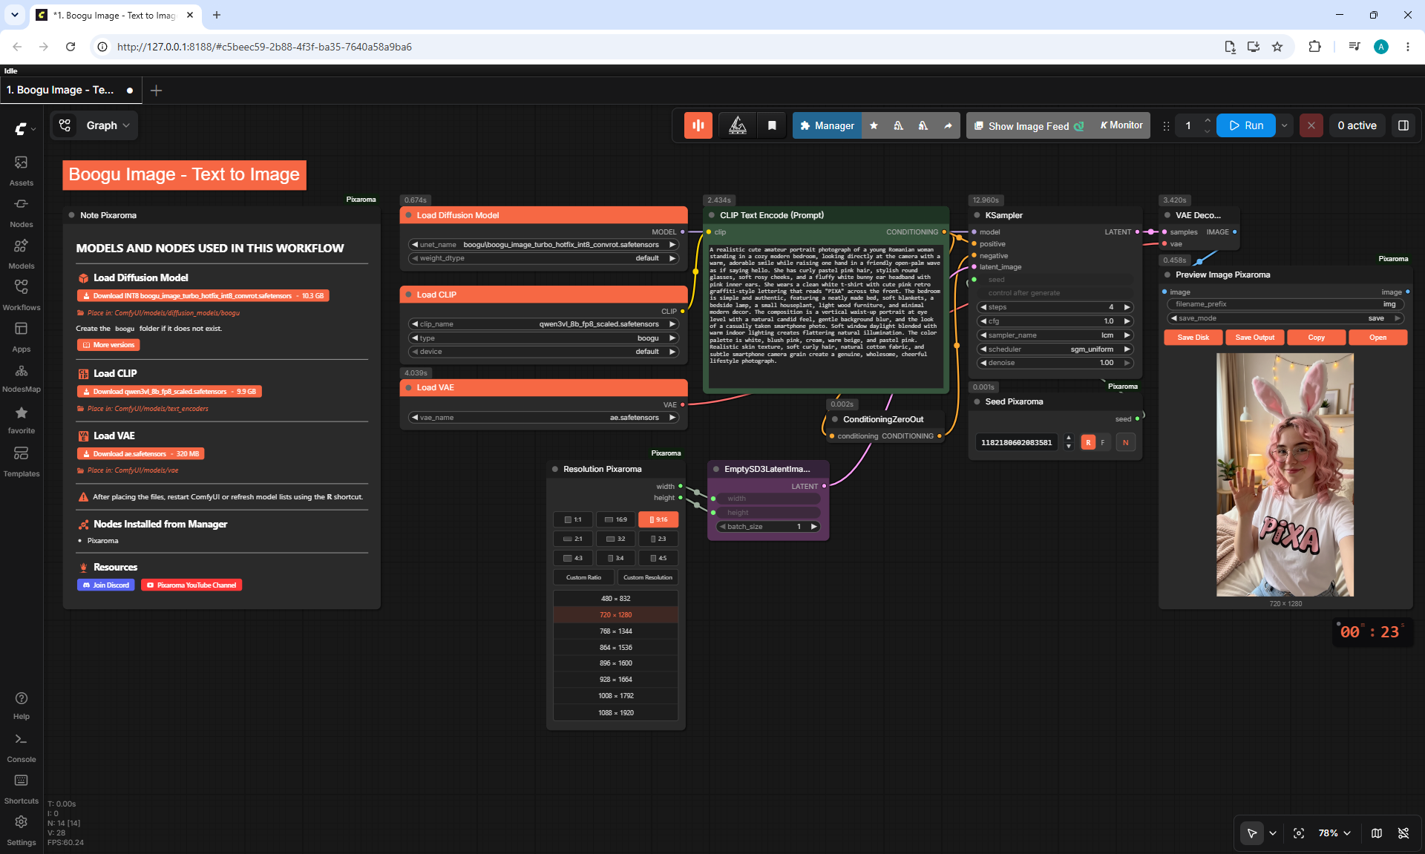This screenshot has height=854, width=1425.
Task: Cancel the current run with red X
Action: click(x=1311, y=125)
